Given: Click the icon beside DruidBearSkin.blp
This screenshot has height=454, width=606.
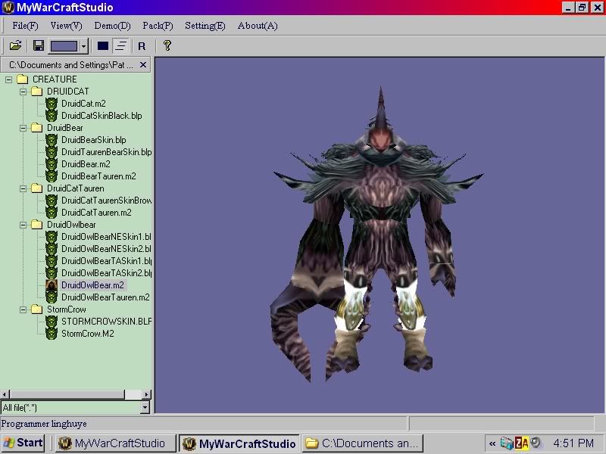Looking at the screenshot, I should point(52,140).
